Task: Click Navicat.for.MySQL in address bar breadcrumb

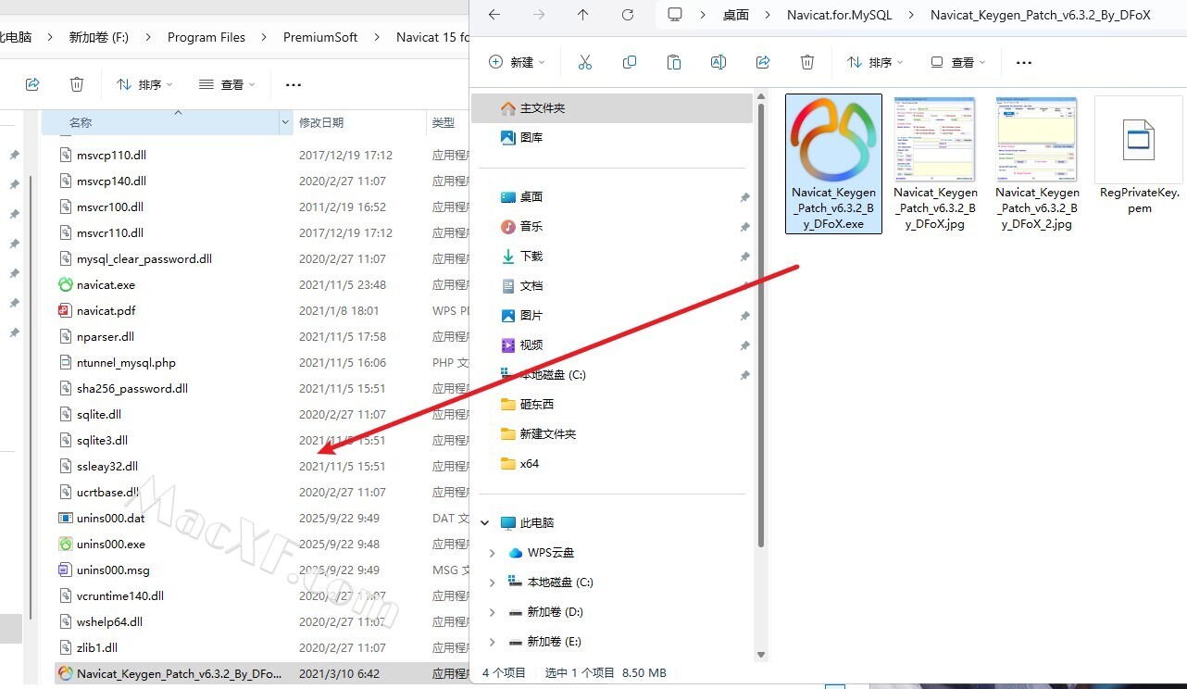Action: coord(840,15)
